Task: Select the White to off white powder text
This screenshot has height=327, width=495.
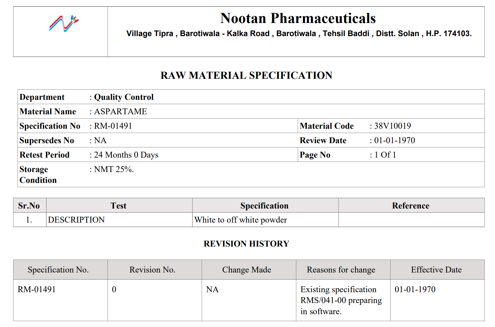Action: click(240, 220)
